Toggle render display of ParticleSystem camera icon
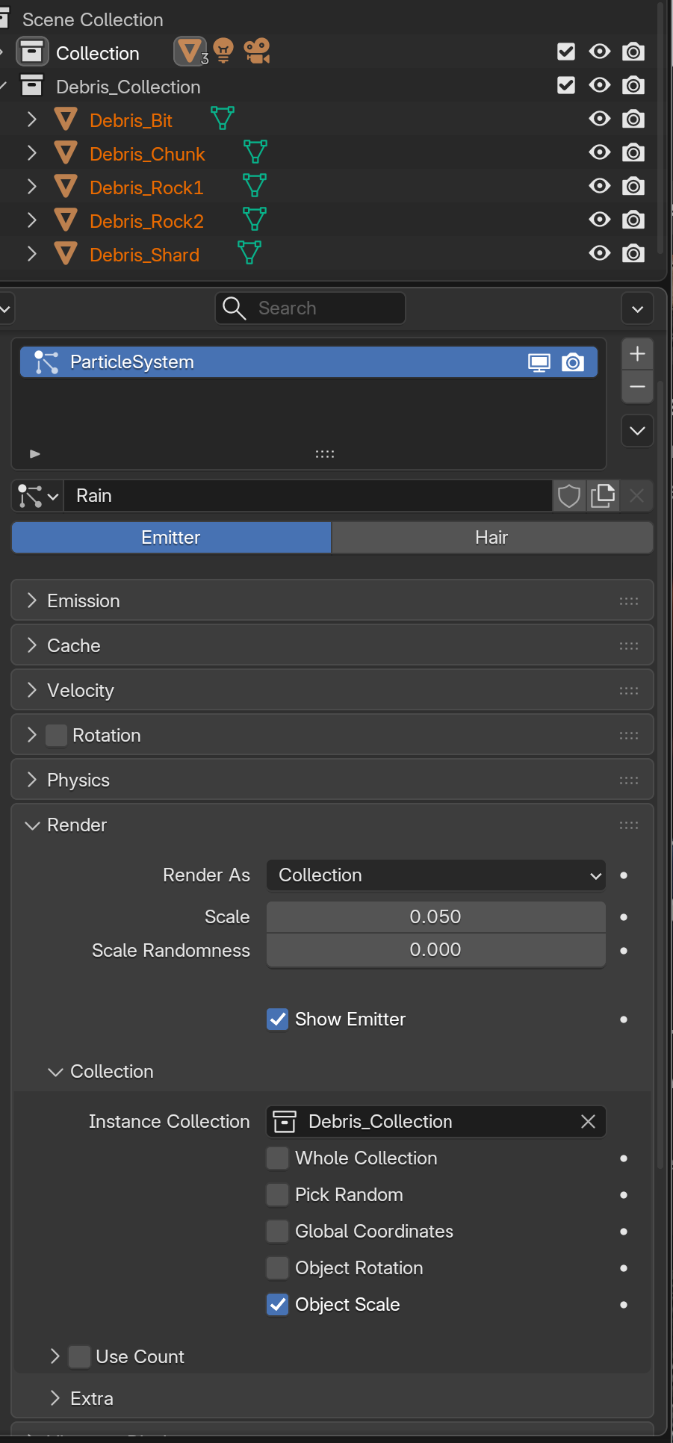Screen dimensions: 673x1443 coord(573,363)
